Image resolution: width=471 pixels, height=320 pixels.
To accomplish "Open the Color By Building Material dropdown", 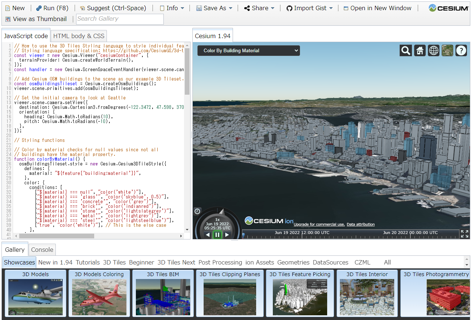I will [x=248, y=50].
